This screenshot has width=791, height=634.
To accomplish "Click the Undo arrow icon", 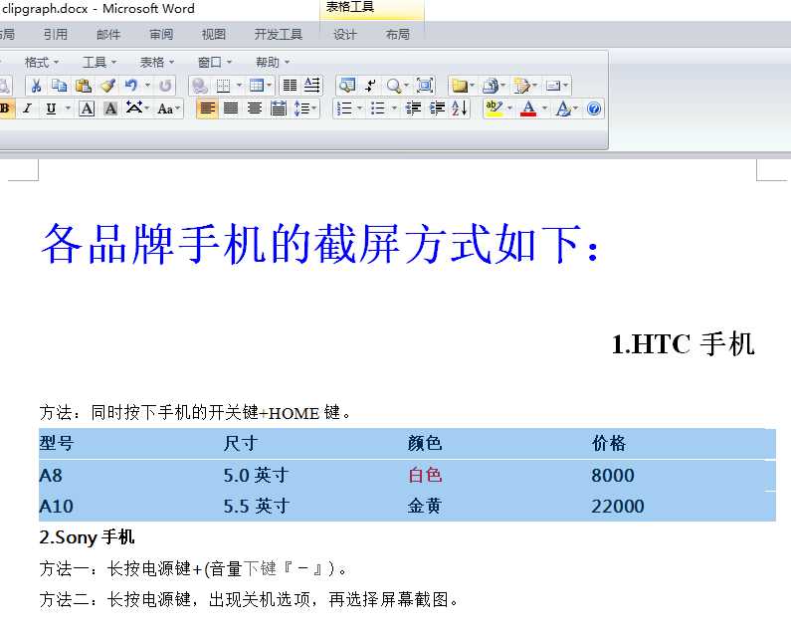I will [x=131, y=86].
